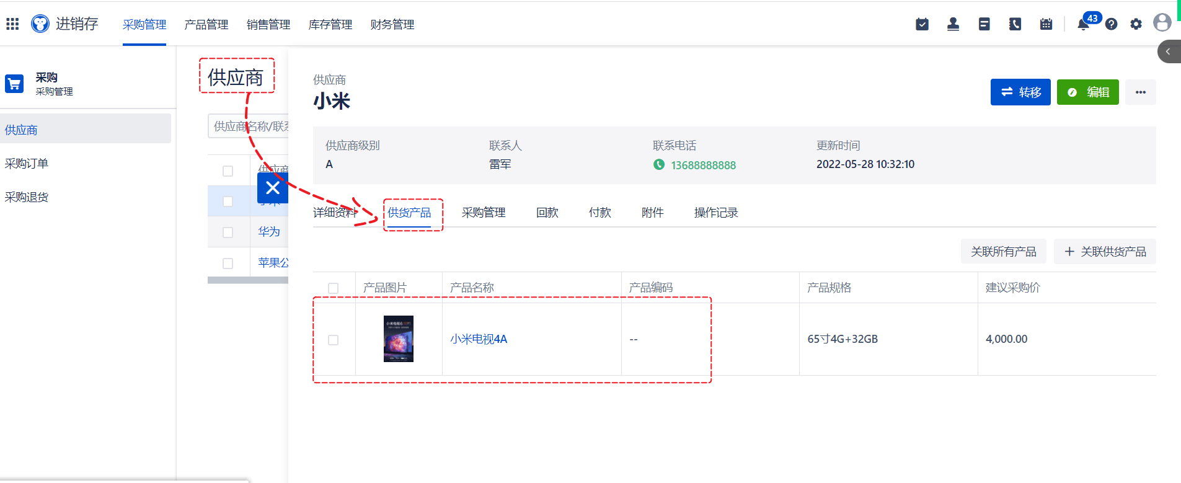Open the 附件 tab
This screenshot has height=483, width=1181.
[x=653, y=213]
